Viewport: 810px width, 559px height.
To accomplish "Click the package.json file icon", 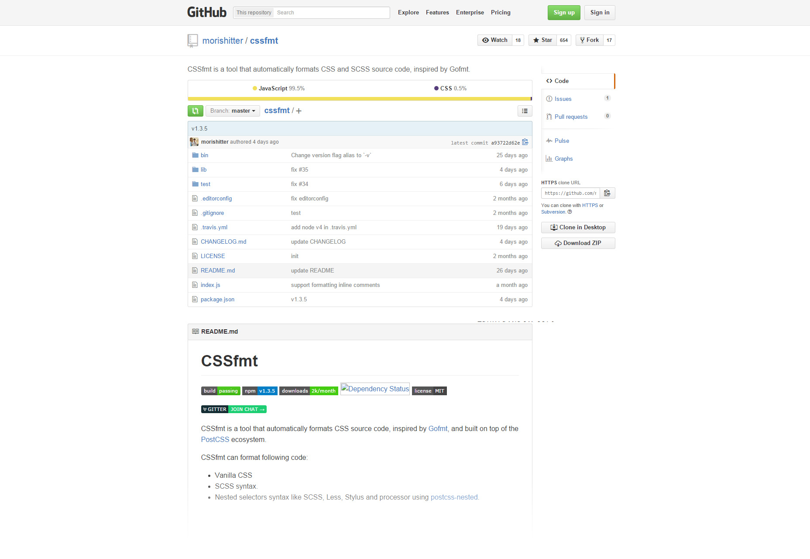I will 195,299.
